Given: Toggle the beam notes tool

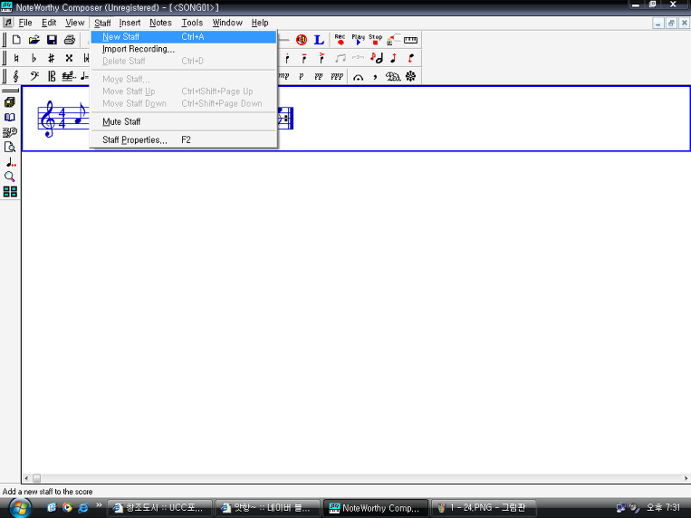Looking at the screenshot, I should (x=341, y=58).
